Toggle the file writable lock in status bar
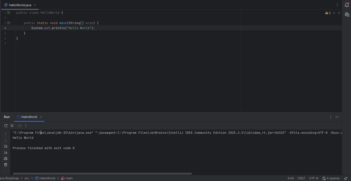 345,178
